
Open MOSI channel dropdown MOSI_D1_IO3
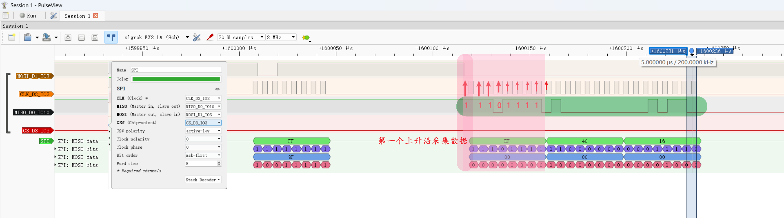(x=203, y=115)
